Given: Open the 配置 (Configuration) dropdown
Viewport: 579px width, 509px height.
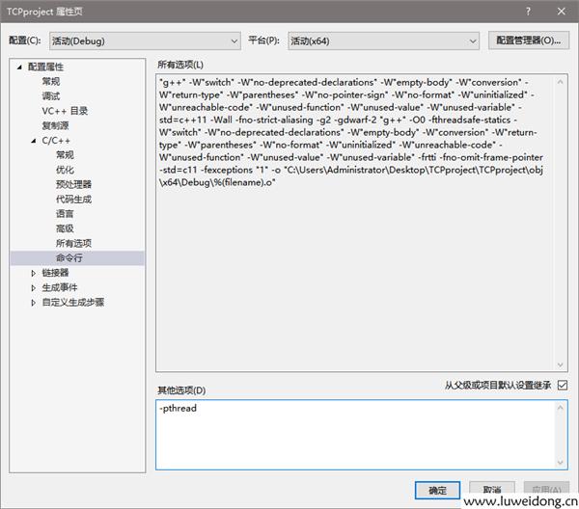Looking at the screenshot, I should pyautogui.click(x=143, y=40).
